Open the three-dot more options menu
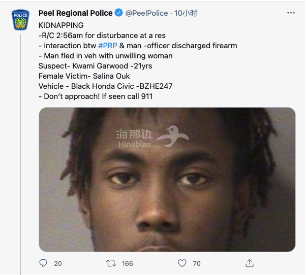The width and height of the screenshot is (306, 275). click(x=291, y=13)
